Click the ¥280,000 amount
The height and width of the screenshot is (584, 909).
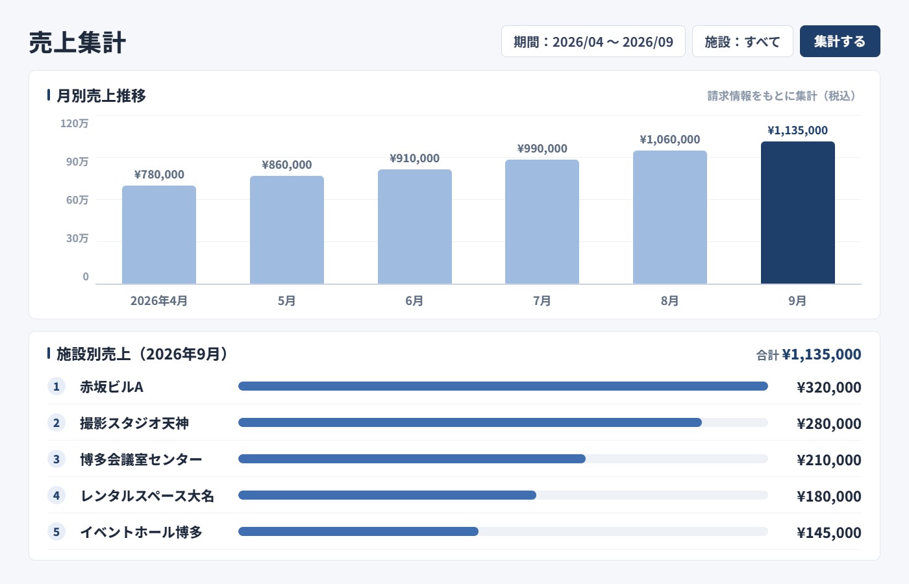[829, 424]
